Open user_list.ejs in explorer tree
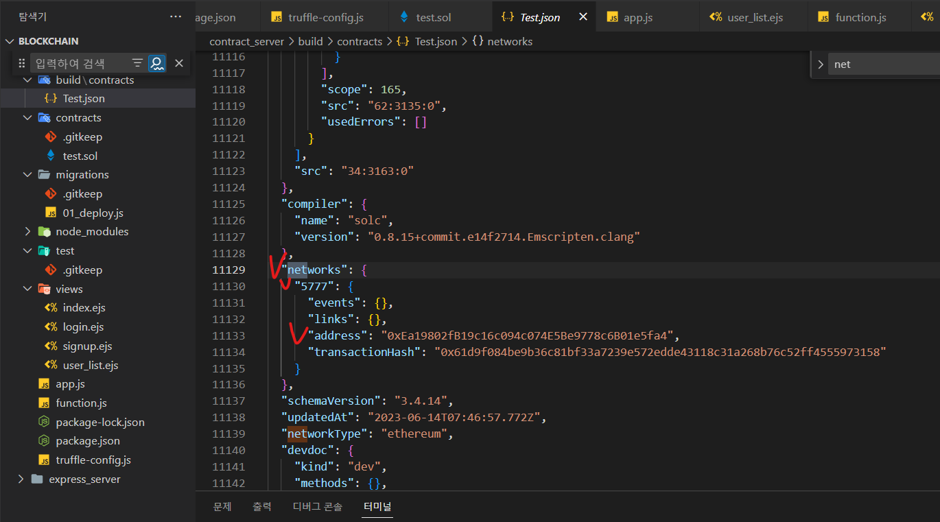The height and width of the screenshot is (522, 940). tap(91, 366)
